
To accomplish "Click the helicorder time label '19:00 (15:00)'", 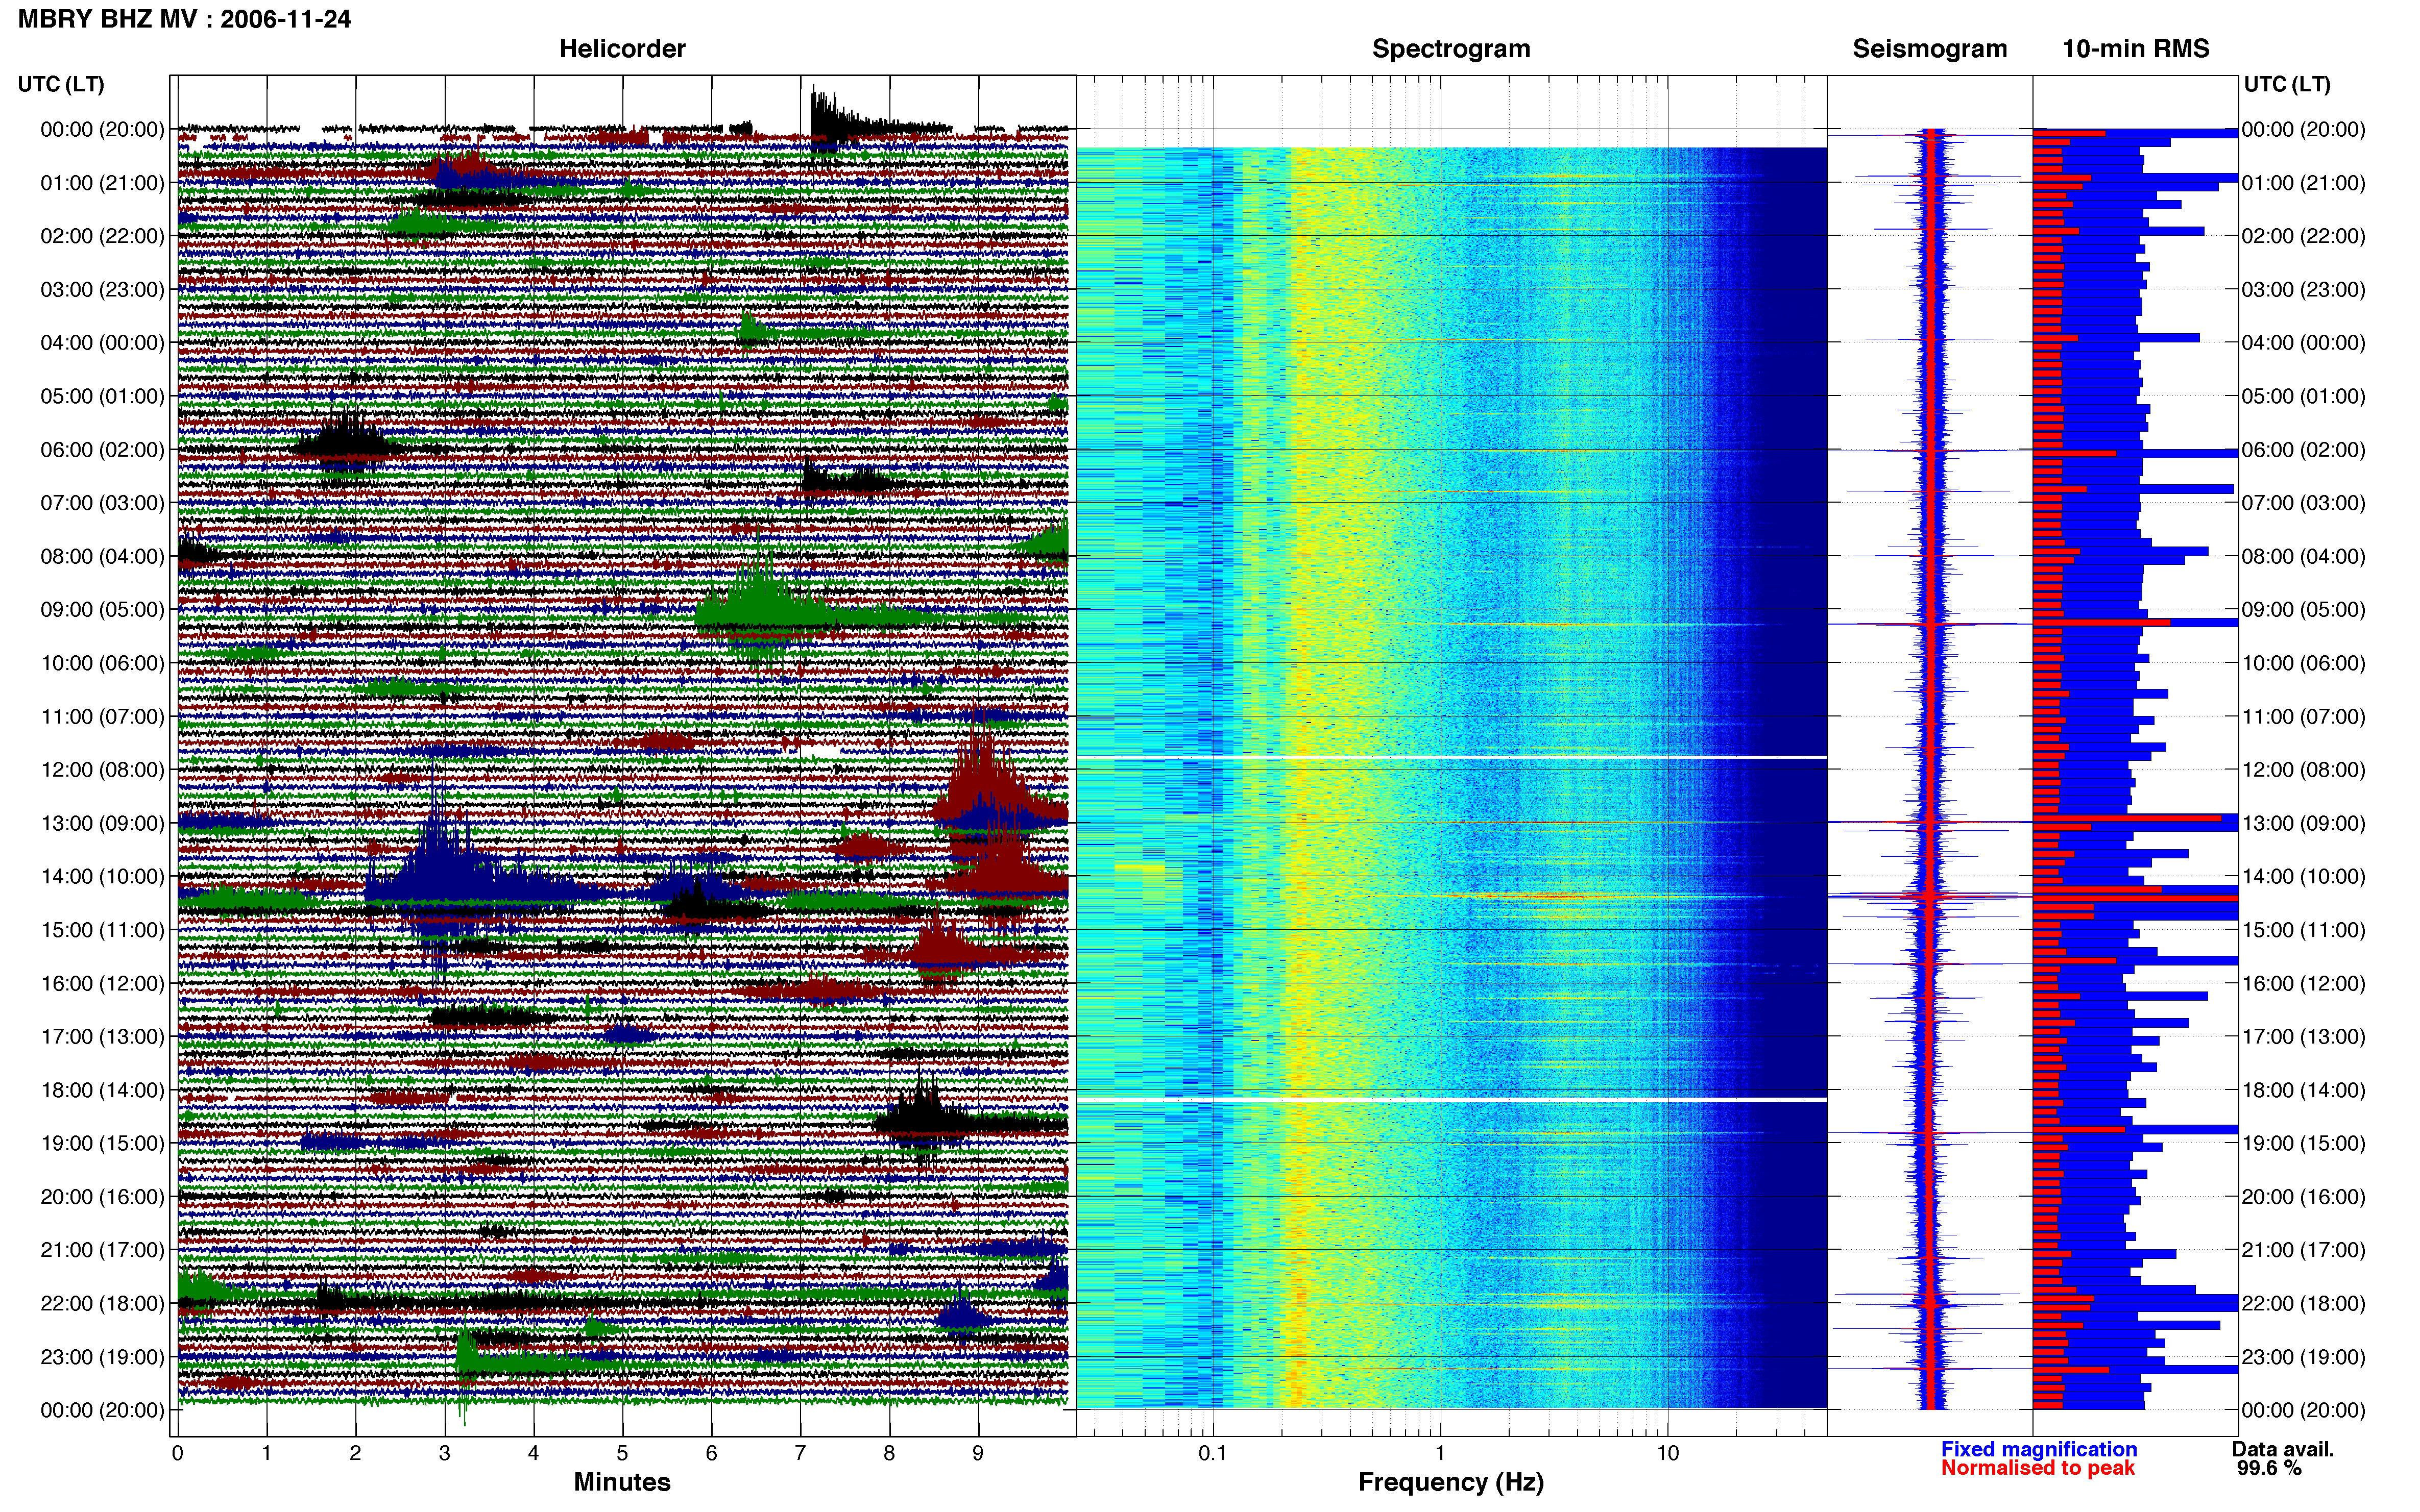I will [102, 1143].
